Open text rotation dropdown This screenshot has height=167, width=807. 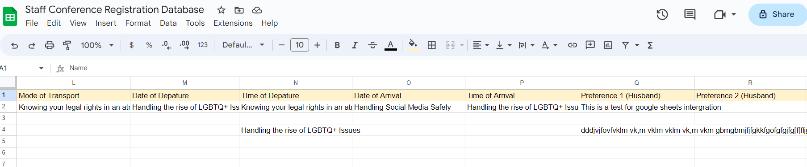pyautogui.click(x=549, y=45)
